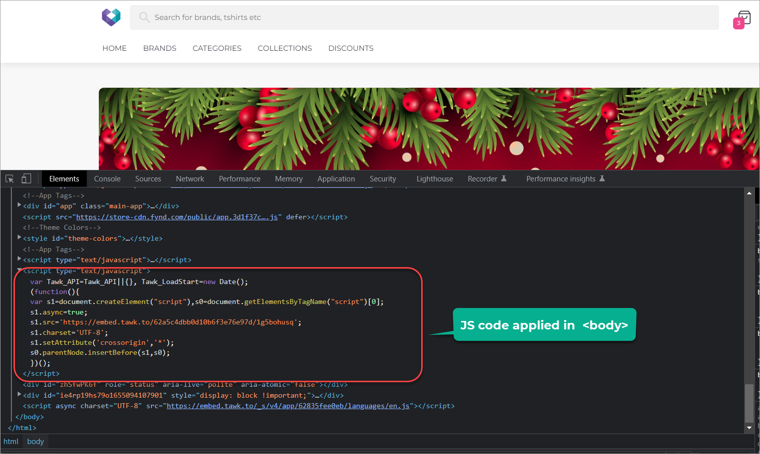Click the store logo icon

tap(111, 17)
